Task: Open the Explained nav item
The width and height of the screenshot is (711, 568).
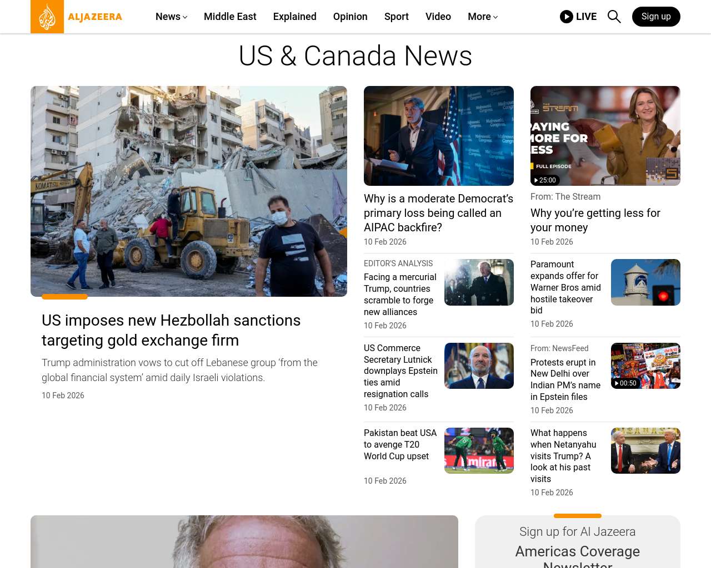Action: tap(294, 17)
